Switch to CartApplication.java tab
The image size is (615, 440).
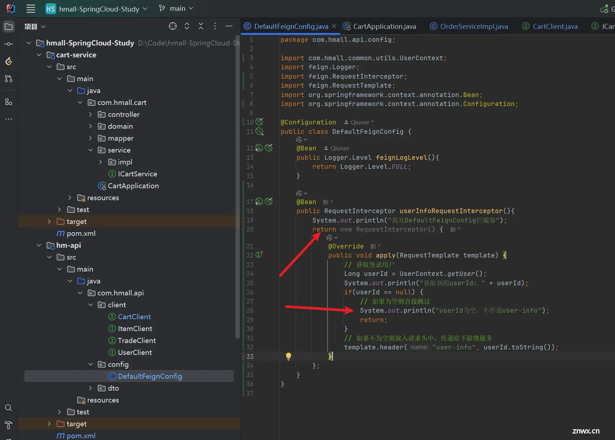[x=379, y=26]
